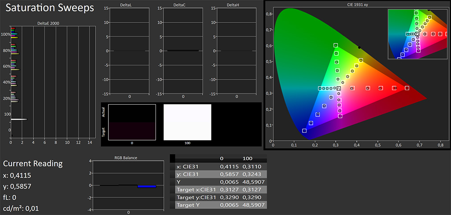Select the Target x:CIE31 row label

tap(197, 189)
